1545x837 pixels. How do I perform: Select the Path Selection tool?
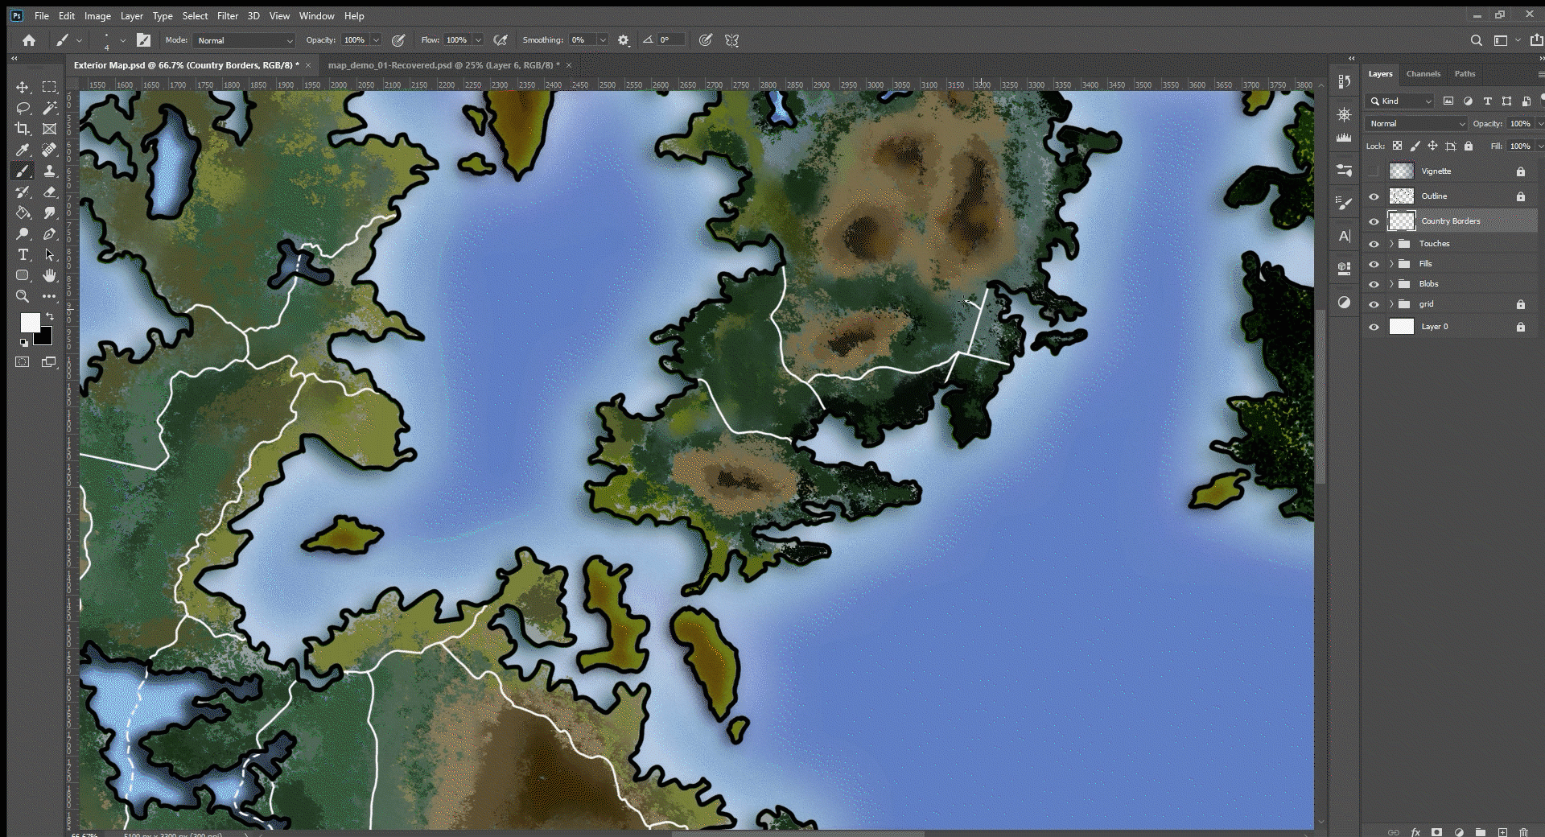(x=49, y=254)
